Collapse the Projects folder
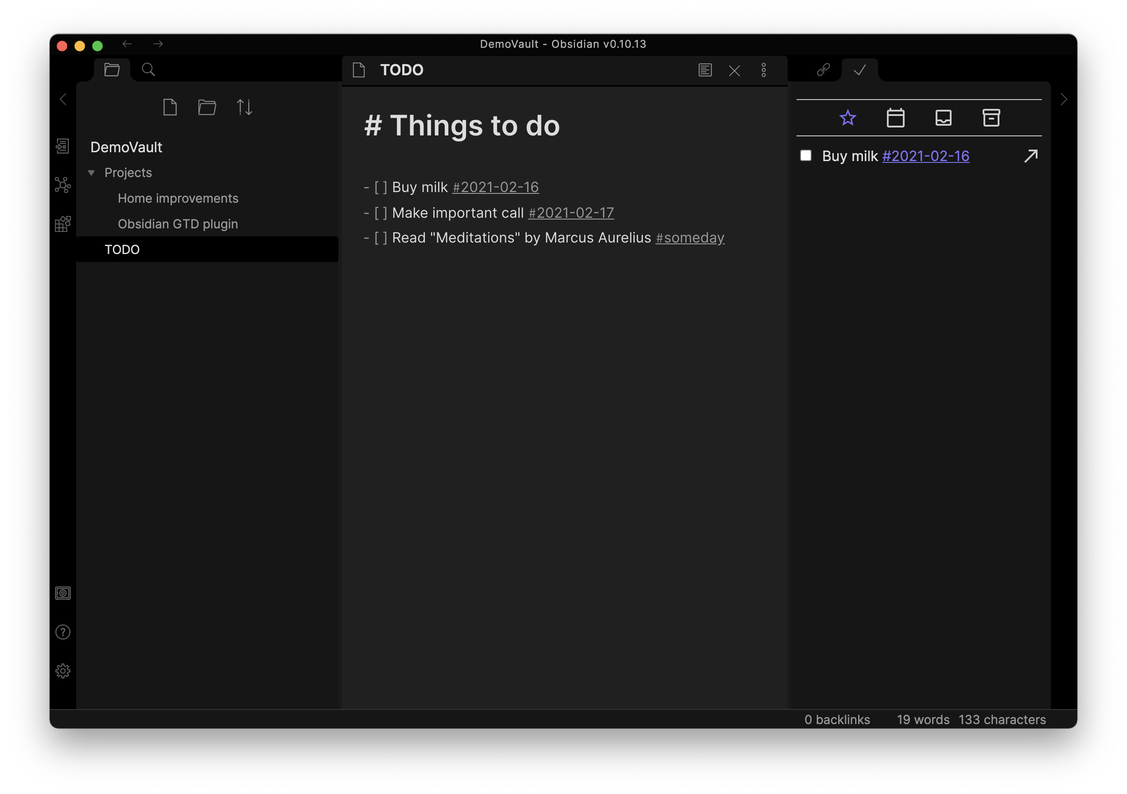Screen dimensions: 1127x794 coord(91,173)
